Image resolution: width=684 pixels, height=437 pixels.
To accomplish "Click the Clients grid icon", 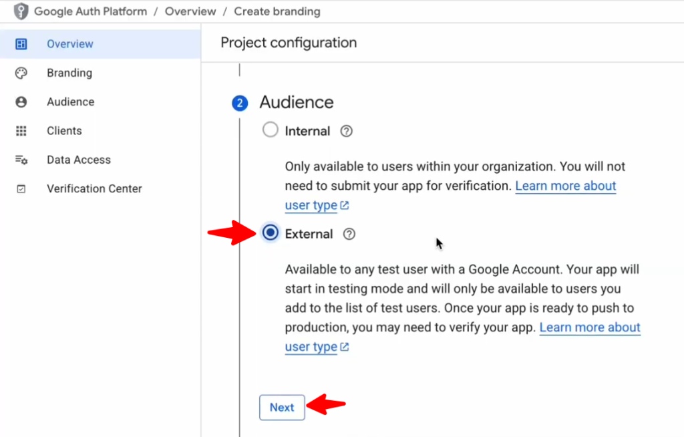I will tap(21, 131).
